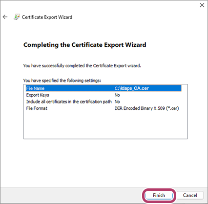Click the Certificate Export Wizard icon
208x204 pixels.
(17, 17)
